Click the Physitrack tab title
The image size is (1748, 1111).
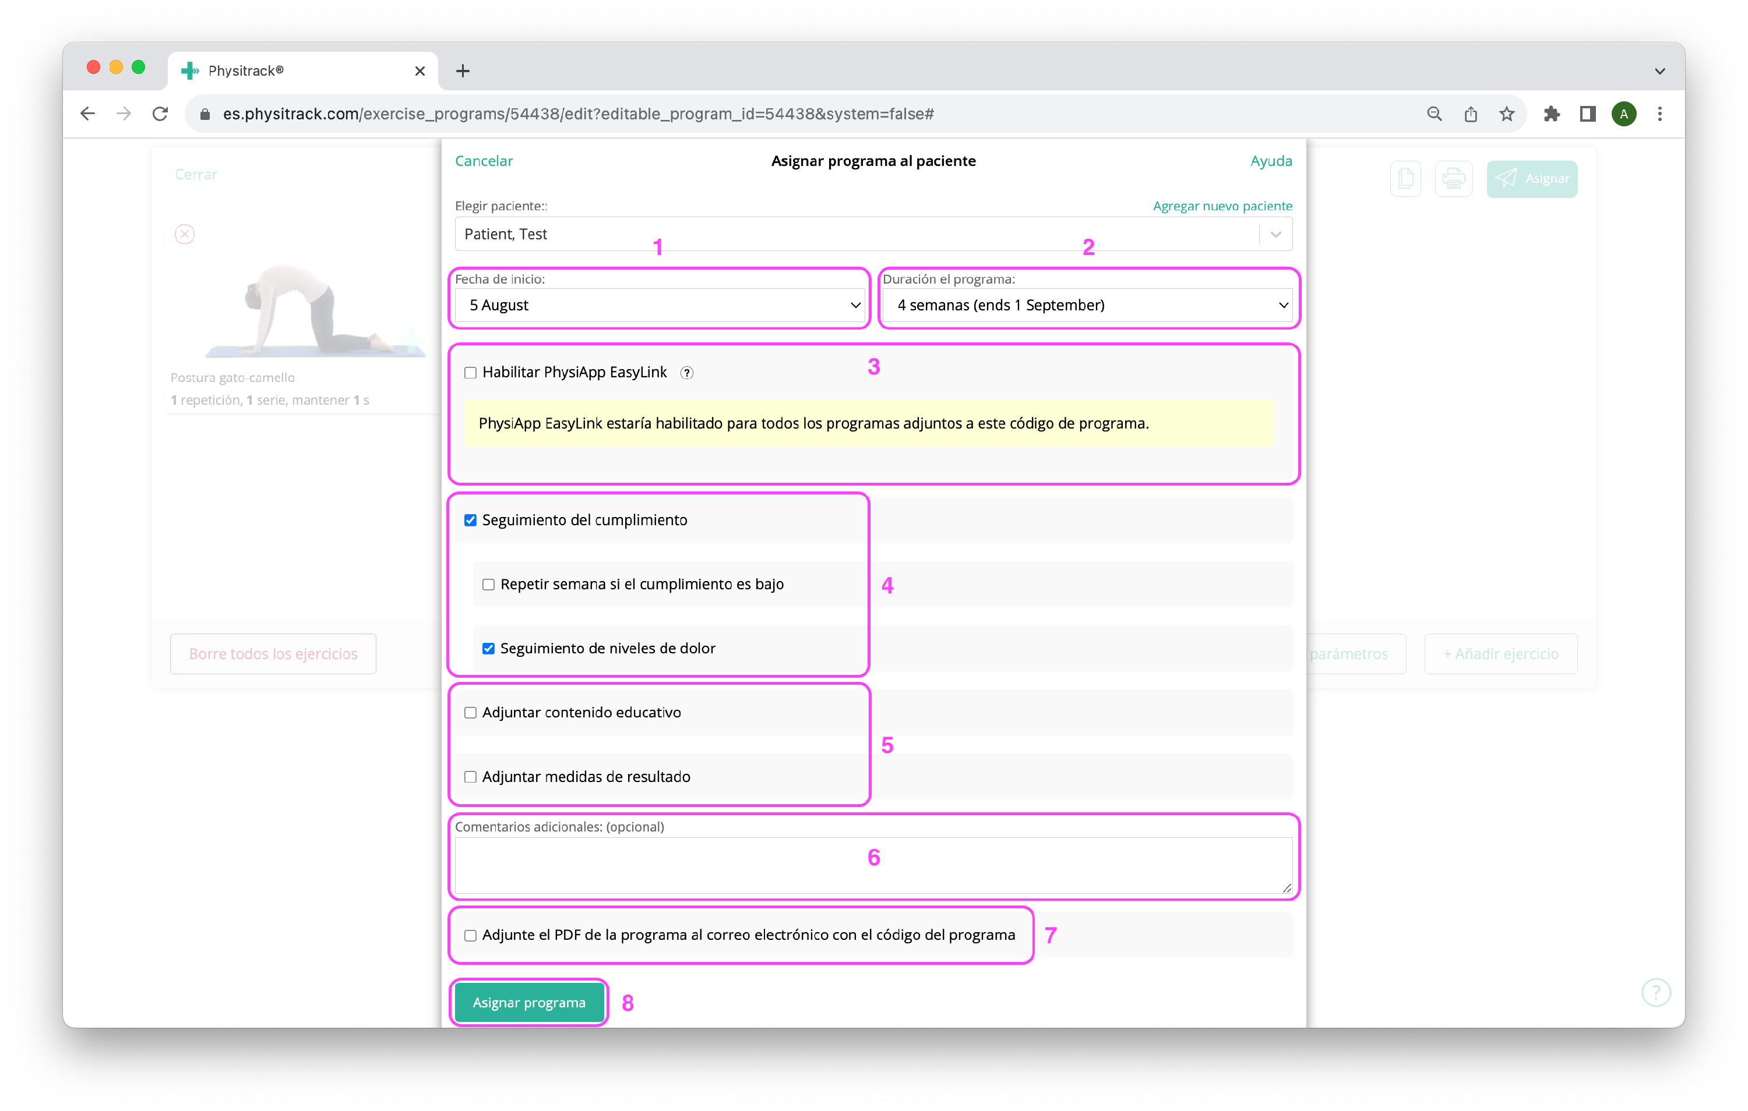tap(245, 71)
